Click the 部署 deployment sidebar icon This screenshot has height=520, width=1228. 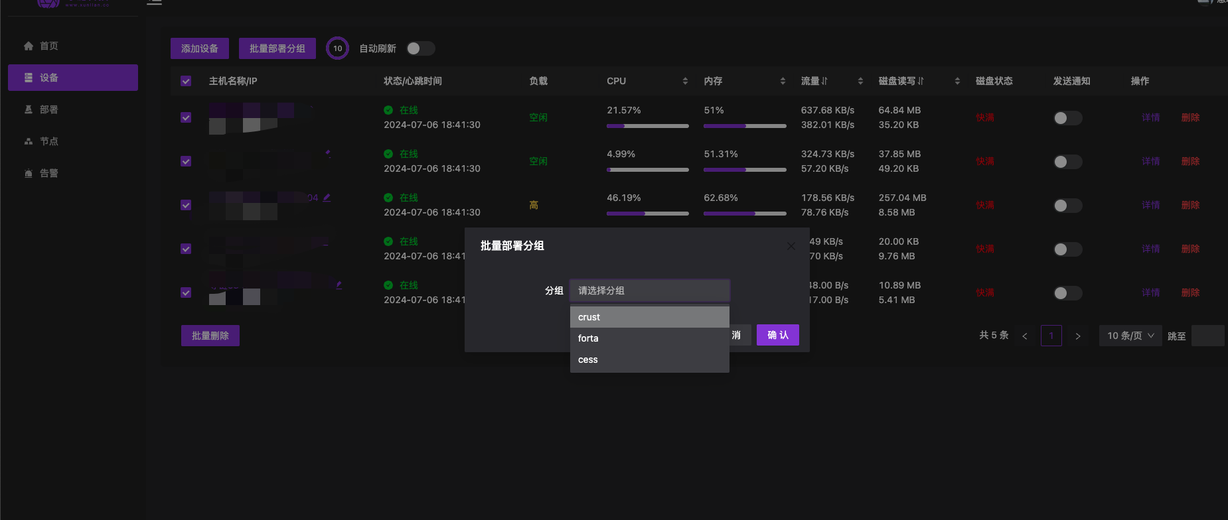pos(29,109)
